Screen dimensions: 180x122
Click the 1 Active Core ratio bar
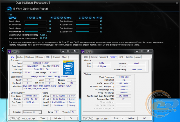(36, 21)
